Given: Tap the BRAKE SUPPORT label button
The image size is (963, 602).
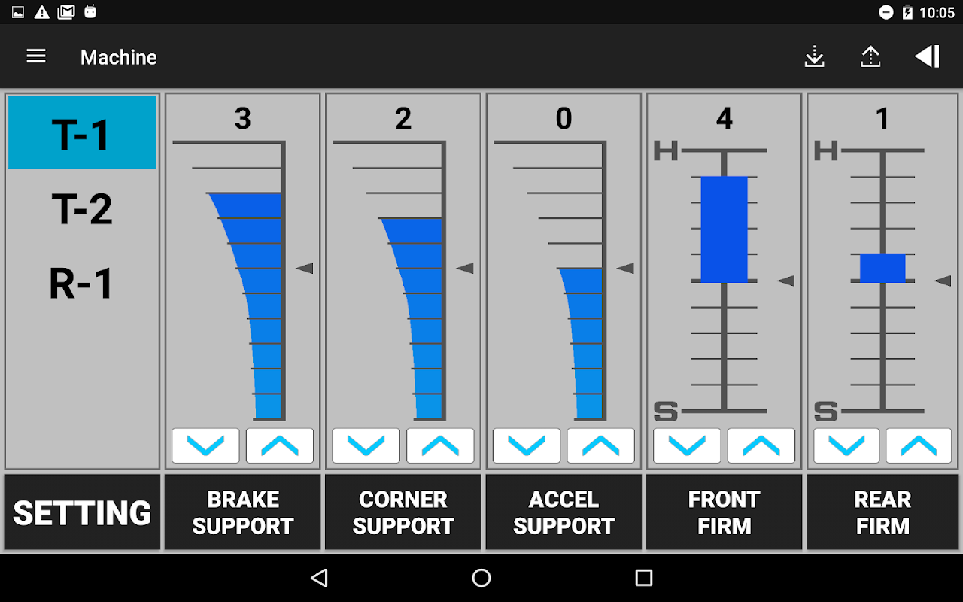Looking at the screenshot, I should coord(242,512).
